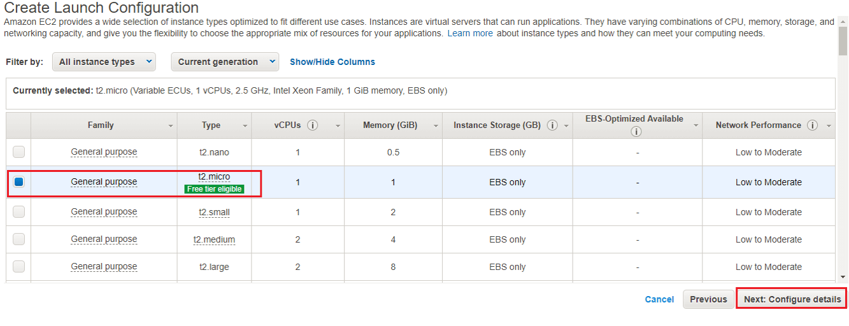Open the Instance Storage column sort arrow
The width and height of the screenshot is (849, 326).
566,126
